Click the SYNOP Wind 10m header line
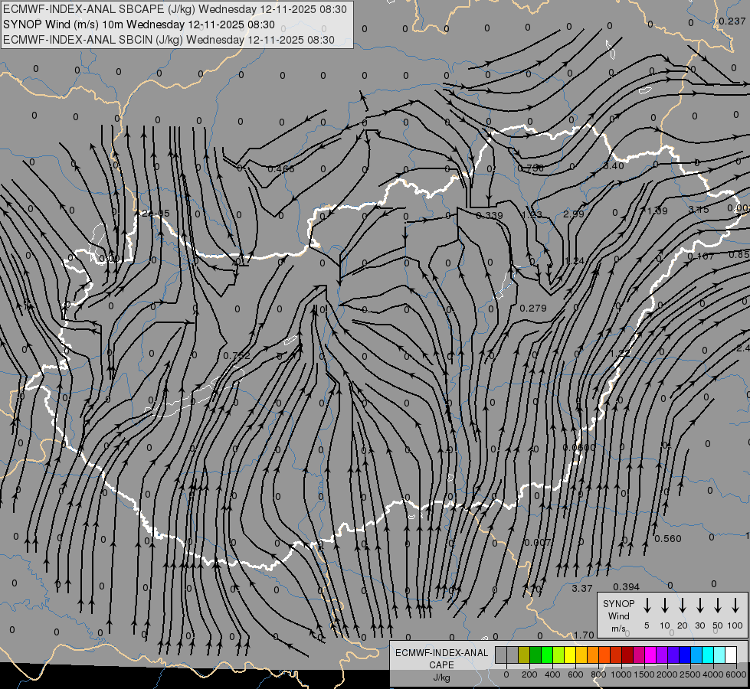This screenshot has width=750, height=689. 139,24
